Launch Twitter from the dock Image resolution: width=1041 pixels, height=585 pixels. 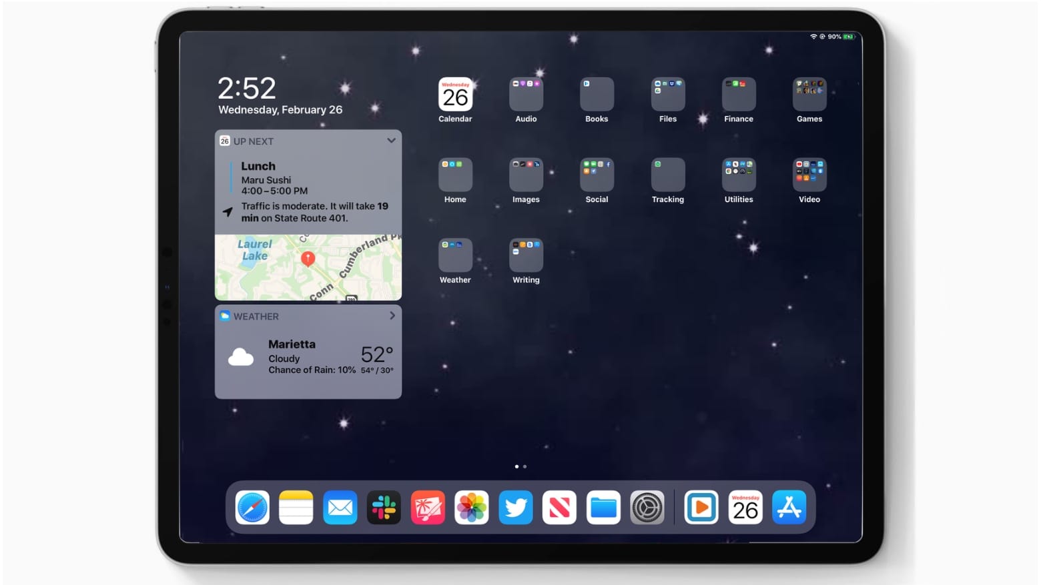(x=515, y=507)
